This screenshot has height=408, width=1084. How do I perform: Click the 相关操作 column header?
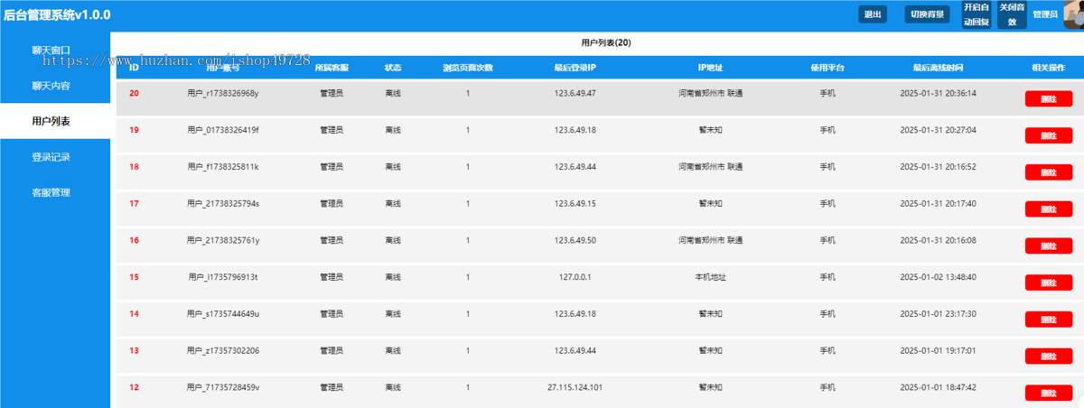coord(1048,68)
